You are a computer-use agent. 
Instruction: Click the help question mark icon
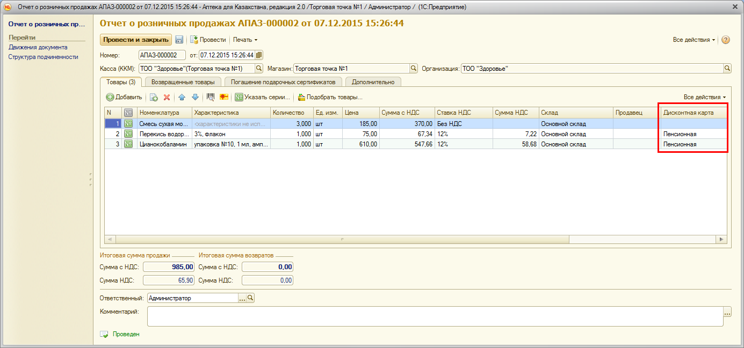pos(725,40)
